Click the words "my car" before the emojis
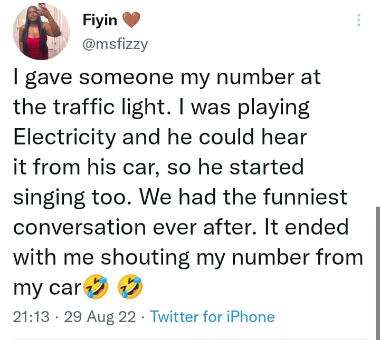This screenshot has height=340, width=380. coord(46,287)
